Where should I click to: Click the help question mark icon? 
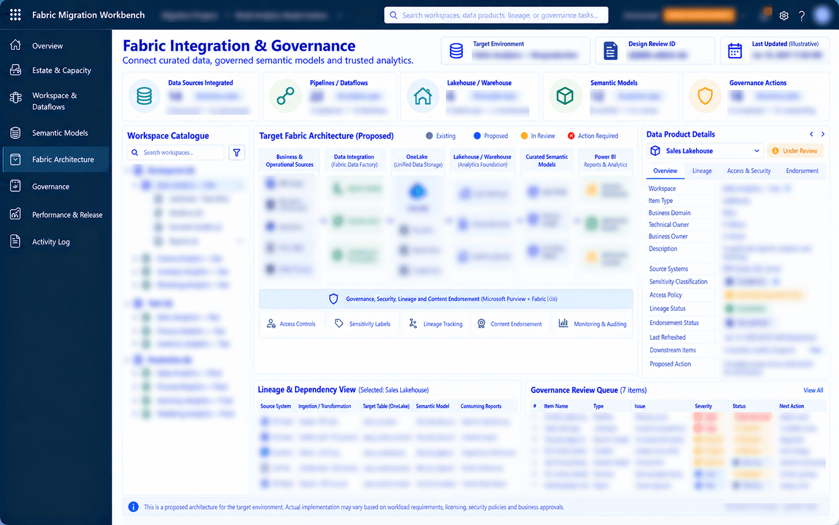pyautogui.click(x=802, y=15)
